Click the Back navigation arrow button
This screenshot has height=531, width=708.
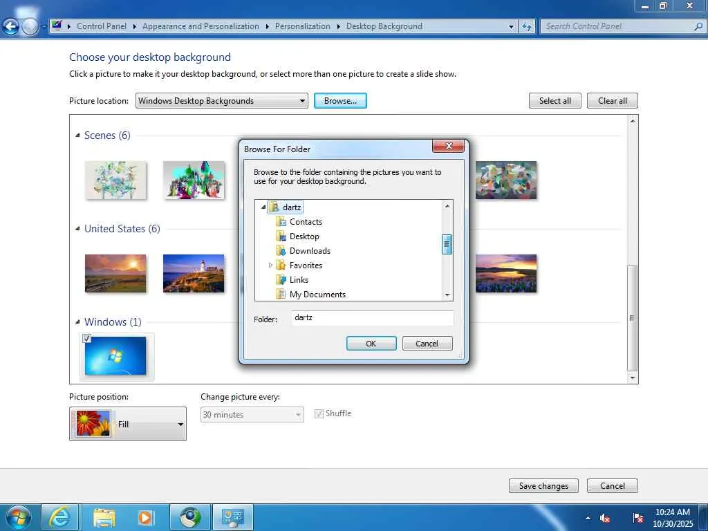10,27
